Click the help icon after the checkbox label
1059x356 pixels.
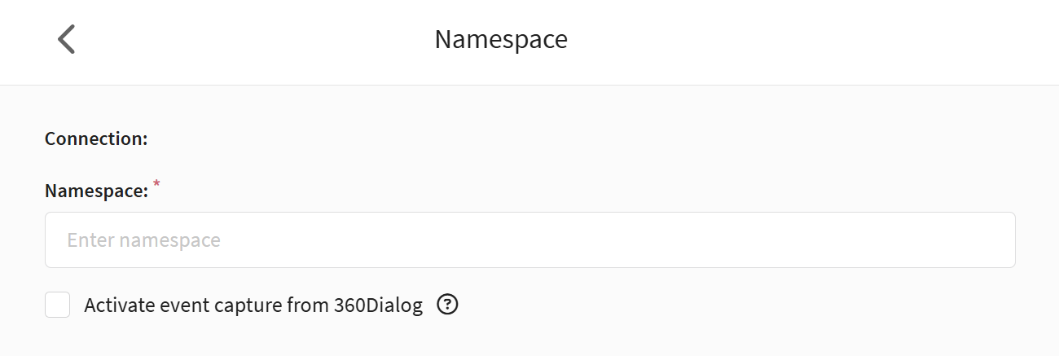(448, 305)
